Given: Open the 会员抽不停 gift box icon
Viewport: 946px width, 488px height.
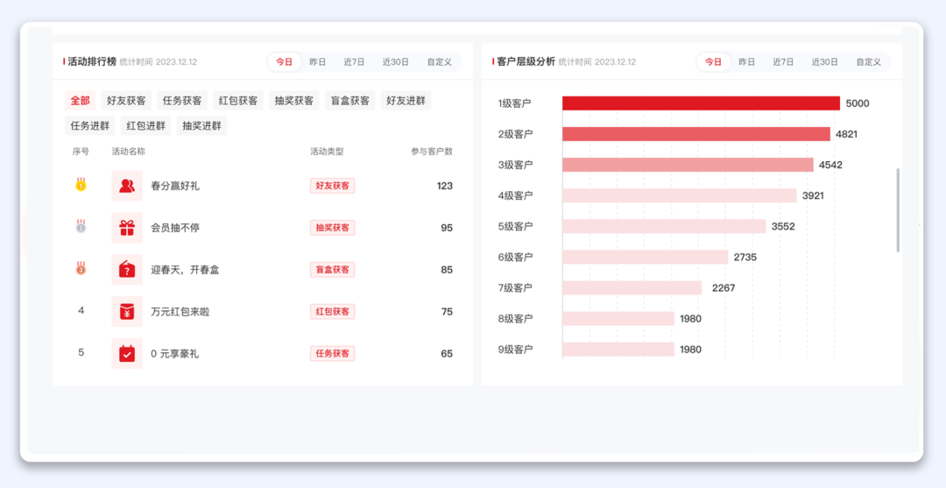Looking at the screenshot, I should tap(127, 228).
